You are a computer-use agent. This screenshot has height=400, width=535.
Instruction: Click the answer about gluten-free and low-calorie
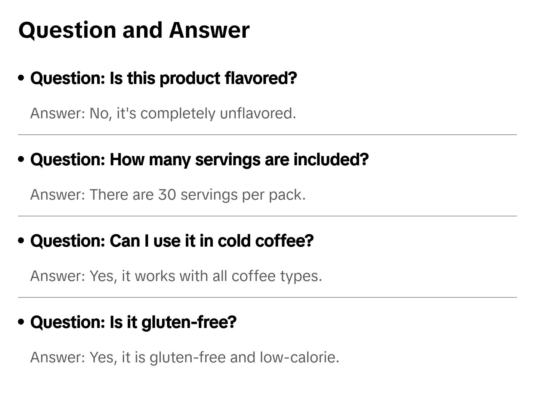[185, 357]
